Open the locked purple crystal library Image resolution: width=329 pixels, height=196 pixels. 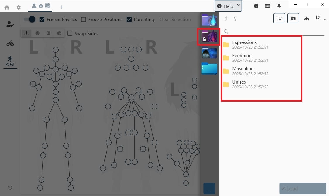209,37
